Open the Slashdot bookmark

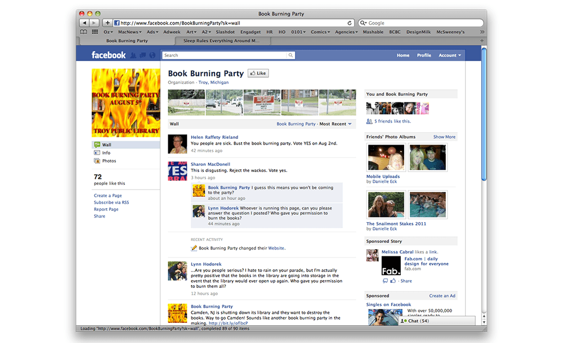pos(225,32)
